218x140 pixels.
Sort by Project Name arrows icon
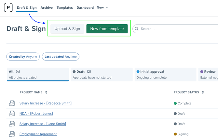[46, 92]
